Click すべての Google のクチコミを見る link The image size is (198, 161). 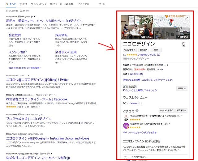point(140,133)
